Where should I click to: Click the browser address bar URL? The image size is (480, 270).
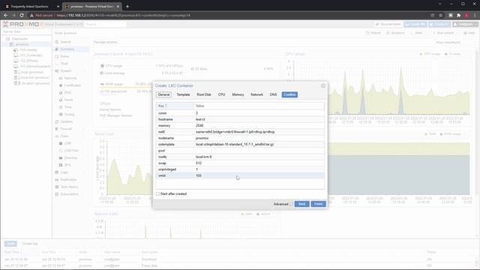(123, 15)
